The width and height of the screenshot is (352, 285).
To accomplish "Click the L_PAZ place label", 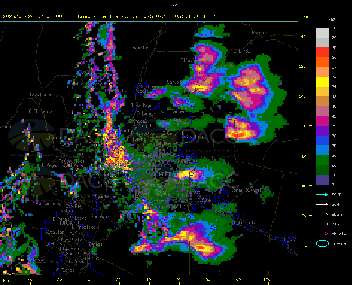I will (x=290, y=240).
